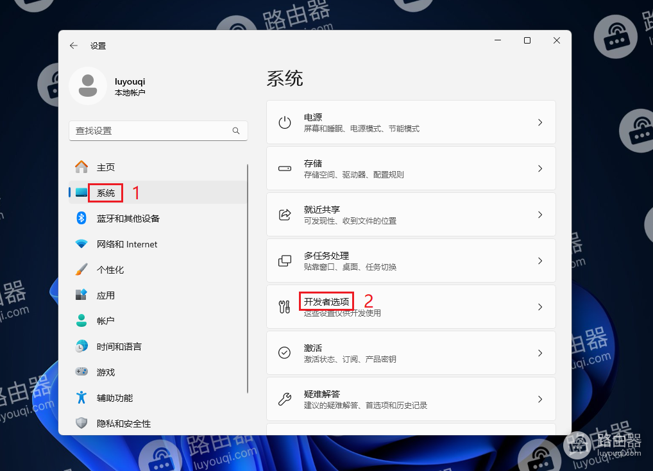Viewport: 653px width, 471px height.
Task: Open 蓝牙和其他设备 section
Action: 158,218
